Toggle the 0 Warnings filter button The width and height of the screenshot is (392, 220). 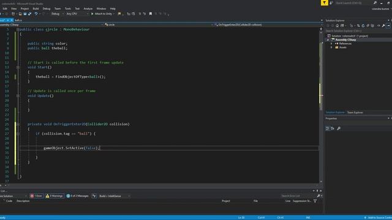click(55, 196)
